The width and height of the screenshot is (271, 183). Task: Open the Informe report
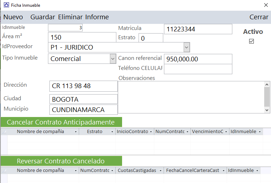[x=97, y=17]
